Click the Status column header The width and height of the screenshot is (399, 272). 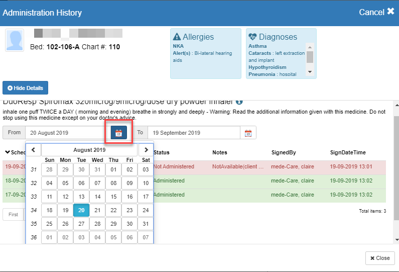point(162,152)
